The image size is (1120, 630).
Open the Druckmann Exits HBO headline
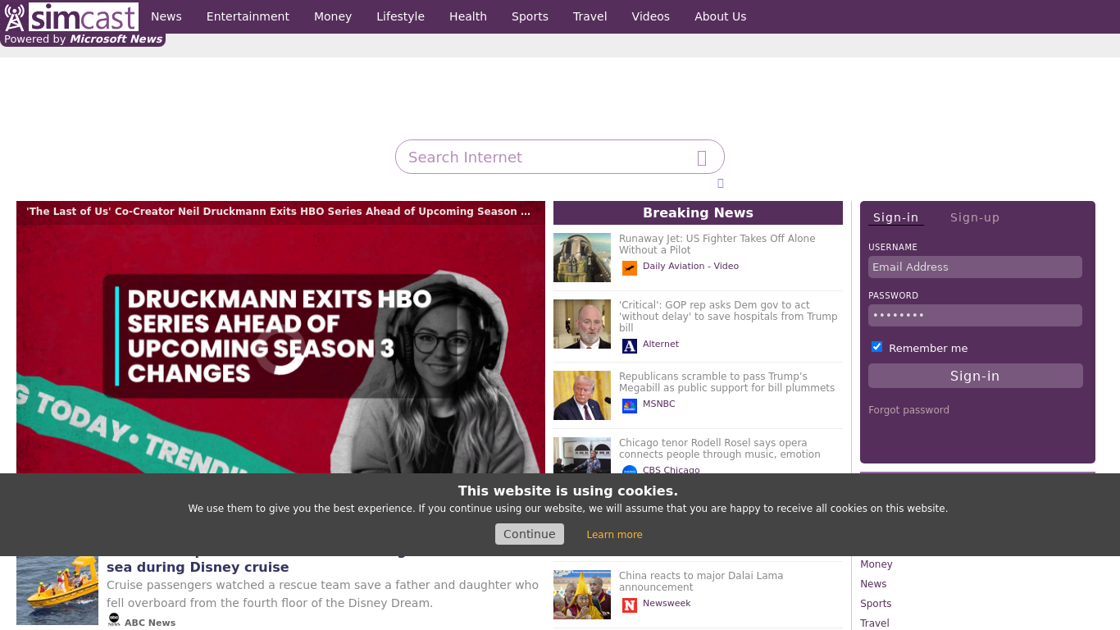278,212
